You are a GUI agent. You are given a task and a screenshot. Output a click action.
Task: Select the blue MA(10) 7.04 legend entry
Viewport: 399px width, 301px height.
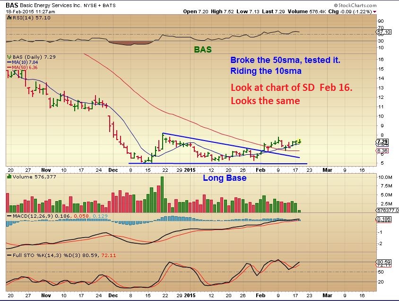[x=22, y=62]
